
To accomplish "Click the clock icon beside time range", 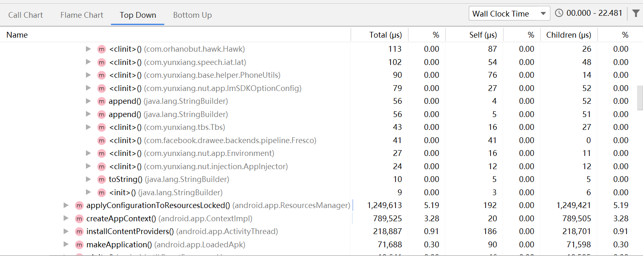I will tap(559, 13).
